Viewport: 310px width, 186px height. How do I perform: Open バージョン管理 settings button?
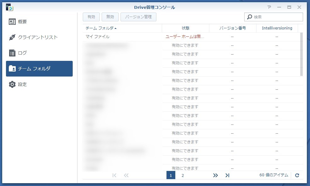coord(138,17)
